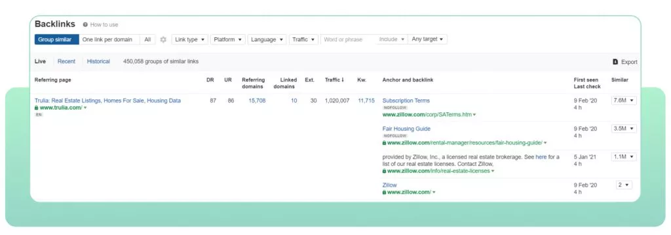The height and width of the screenshot is (235, 671).
Task: Open the www.trulia.com URL dropdown arrow
Action: tap(85, 108)
